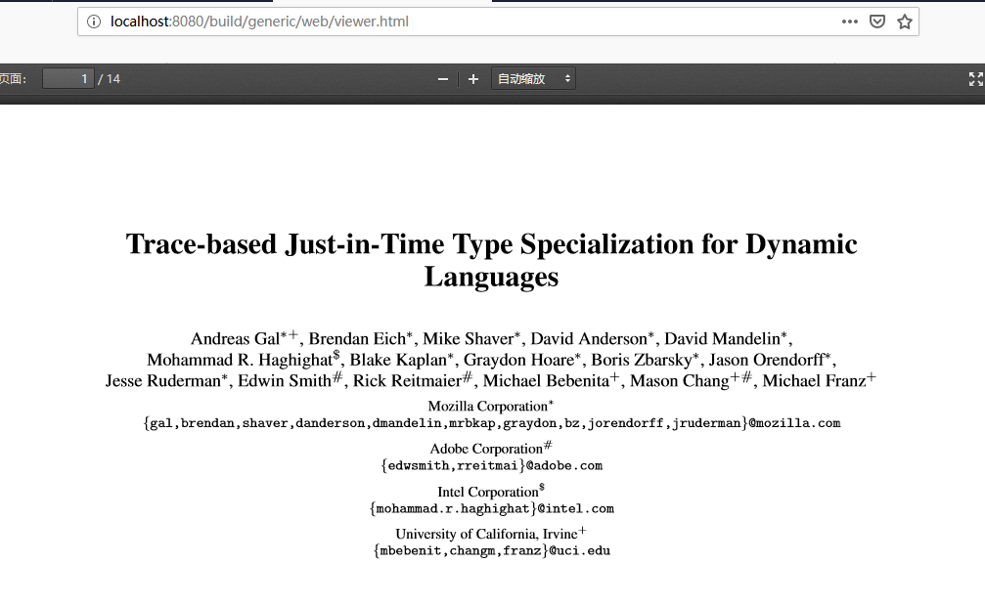The image size is (985, 607).
Task: Click the author name 'David Mandelin'
Action: coord(723,339)
